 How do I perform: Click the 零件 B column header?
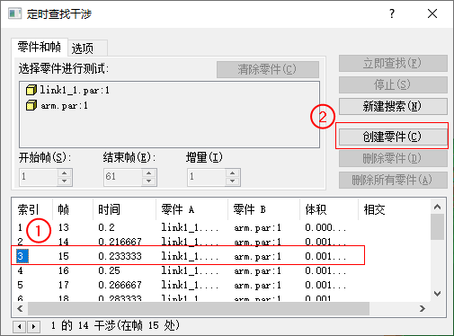(263, 209)
